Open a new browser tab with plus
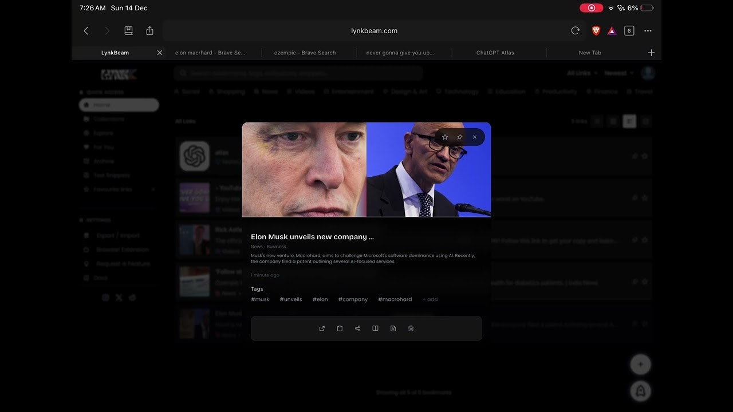 [x=651, y=53]
